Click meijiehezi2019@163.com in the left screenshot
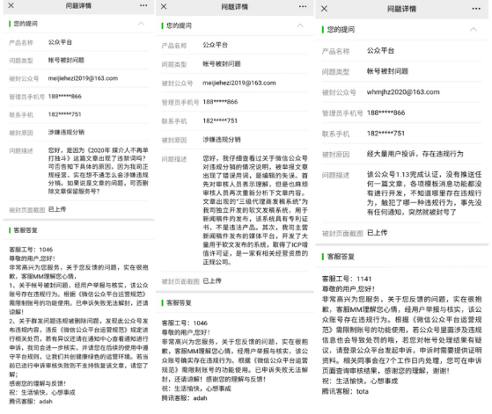The width and height of the screenshot is (492, 414). pos(83,78)
